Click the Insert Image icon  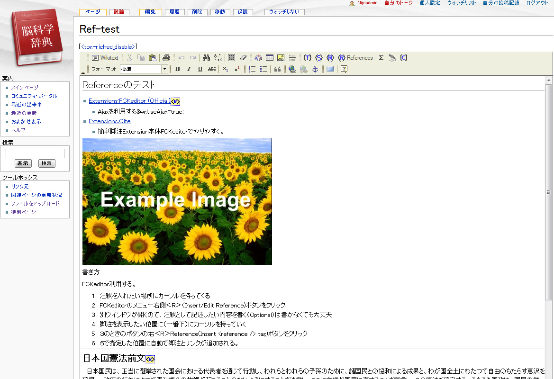(x=281, y=58)
